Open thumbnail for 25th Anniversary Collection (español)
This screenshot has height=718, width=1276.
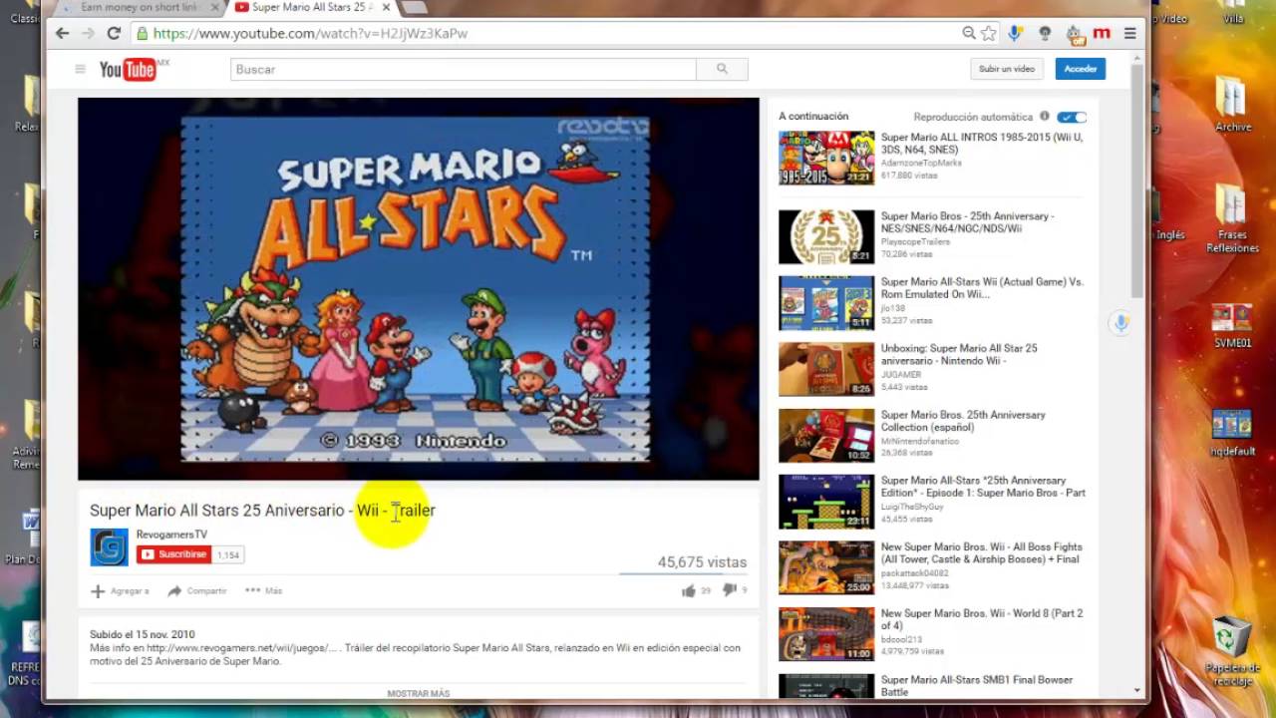pos(826,436)
